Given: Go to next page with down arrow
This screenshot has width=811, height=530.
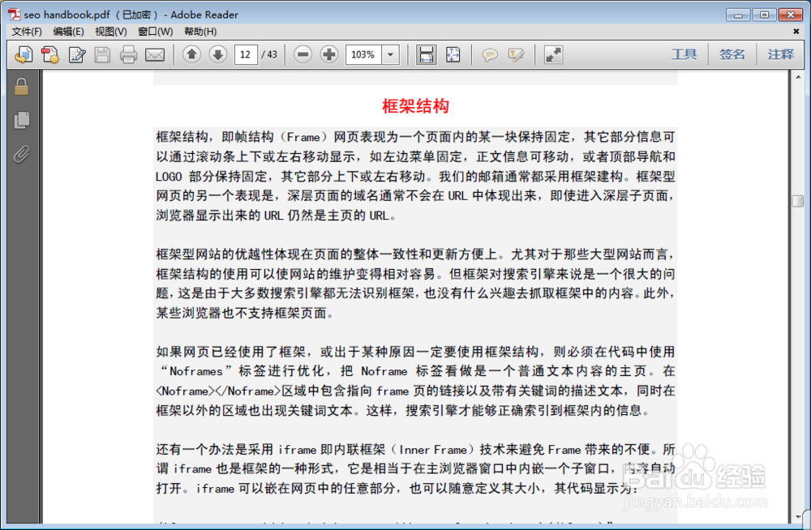Looking at the screenshot, I should click(x=217, y=54).
